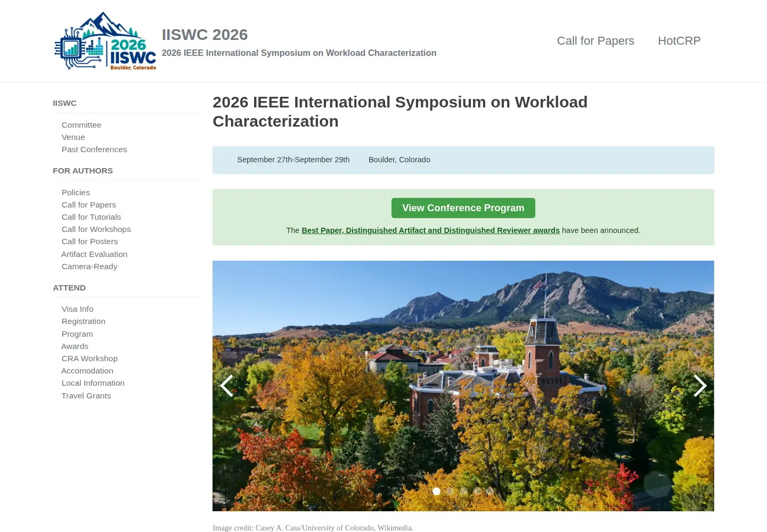Go to the Venue page
This screenshot has height=532, width=767.
(x=74, y=137)
